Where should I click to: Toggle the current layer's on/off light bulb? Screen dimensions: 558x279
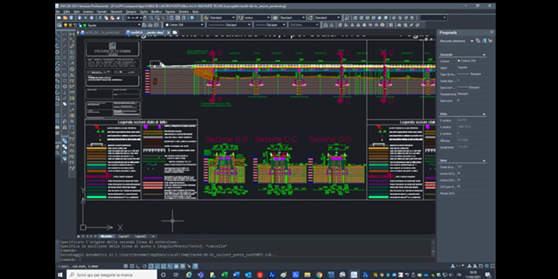click(65, 25)
